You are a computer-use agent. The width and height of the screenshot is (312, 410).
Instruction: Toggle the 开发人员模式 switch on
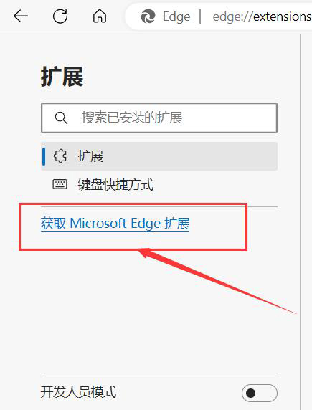click(x=260, y=393)
